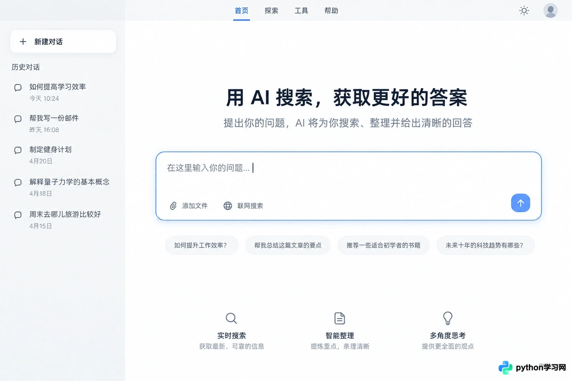The width and height of the screenshot is (572, 381).
Task: Open the 帮助 tab
Action: click(331, 11)
